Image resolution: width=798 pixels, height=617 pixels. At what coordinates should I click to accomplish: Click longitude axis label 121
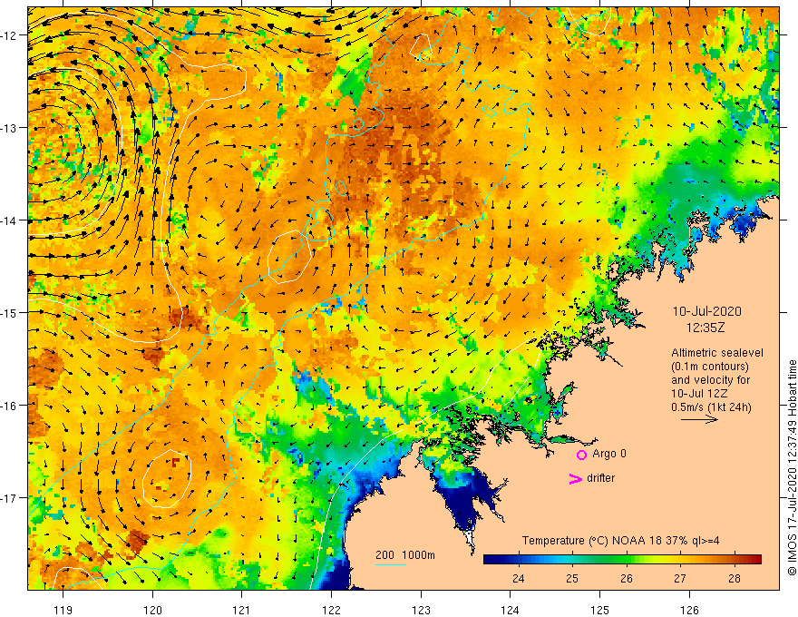[x=242, y=611]
